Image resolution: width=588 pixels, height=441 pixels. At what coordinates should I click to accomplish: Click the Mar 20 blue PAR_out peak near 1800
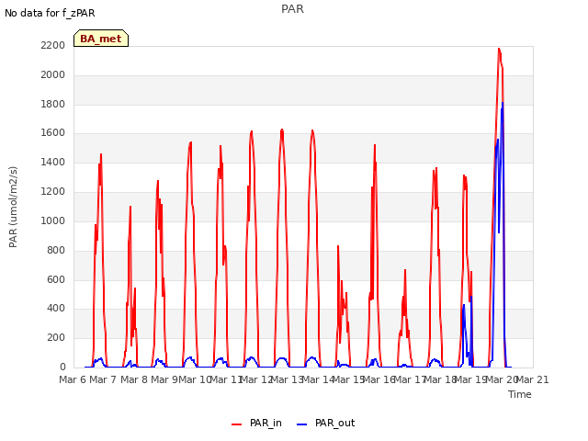click(503, 103)
